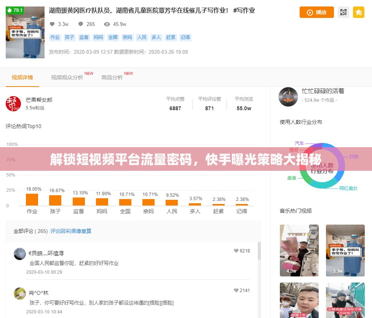Switch to the 视频观众分析 tab
Screen dimensions: 372x318
(x=67, y=77)
